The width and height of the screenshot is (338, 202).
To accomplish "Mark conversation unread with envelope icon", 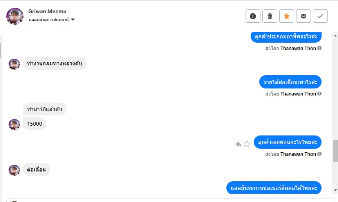I will tap(304, 16).
